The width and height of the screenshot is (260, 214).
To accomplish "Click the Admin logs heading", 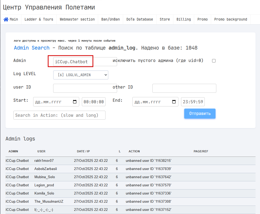I will [20, 139].
